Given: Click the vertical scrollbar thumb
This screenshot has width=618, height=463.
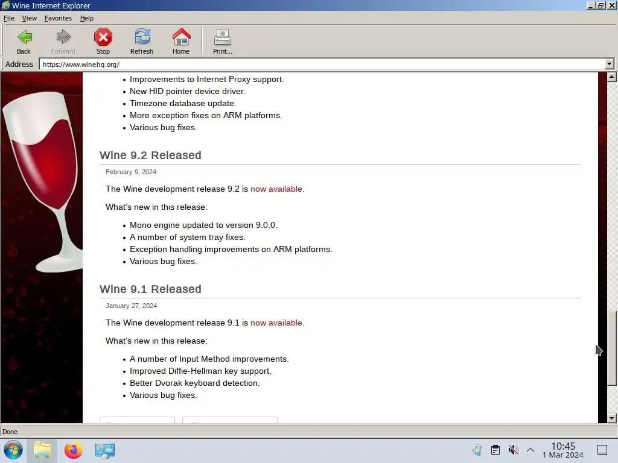Looking at the screenshot, I should coord(612,348).
